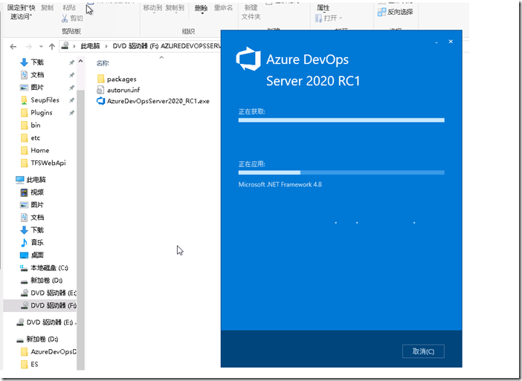Screen dimensions: 522x381
Task: Open the AzureDevOps folder under 新加卷 (D:)
Action: [x=54, y=352]
